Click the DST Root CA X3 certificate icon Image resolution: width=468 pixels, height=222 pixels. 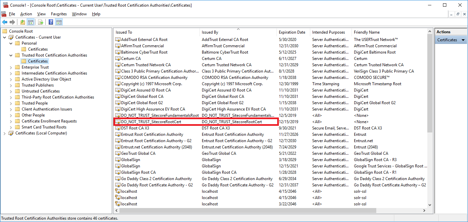click(117, 128)
